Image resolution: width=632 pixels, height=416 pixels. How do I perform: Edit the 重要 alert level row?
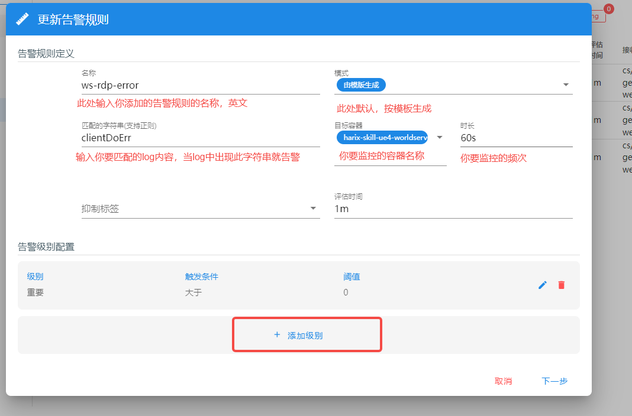point(543,285)
